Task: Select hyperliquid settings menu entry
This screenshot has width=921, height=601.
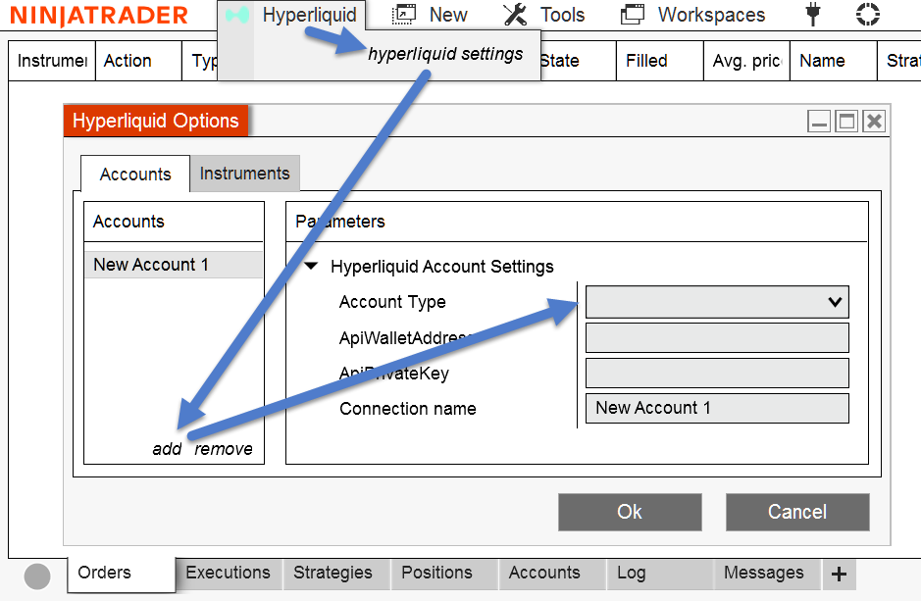Action: [x=445, y=54]
